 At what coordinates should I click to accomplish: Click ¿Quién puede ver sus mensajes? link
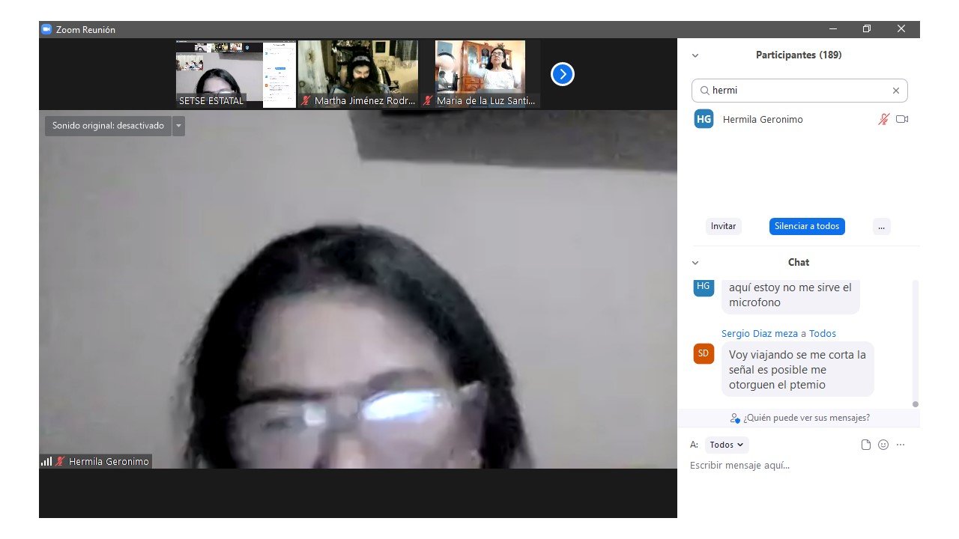coord(800,418)
